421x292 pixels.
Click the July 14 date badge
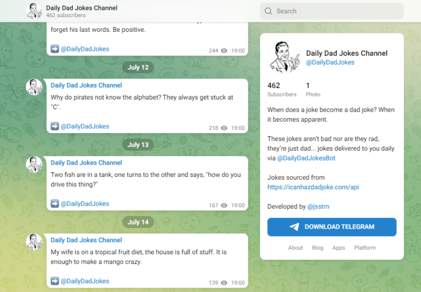point(138,222)
